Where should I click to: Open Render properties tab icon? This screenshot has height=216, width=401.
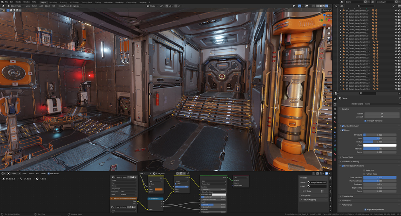coord(335,104)
